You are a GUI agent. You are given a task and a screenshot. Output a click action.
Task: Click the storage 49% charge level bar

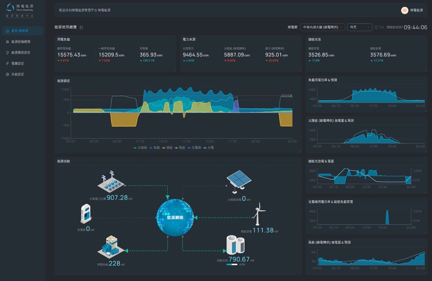click(232, 264)
